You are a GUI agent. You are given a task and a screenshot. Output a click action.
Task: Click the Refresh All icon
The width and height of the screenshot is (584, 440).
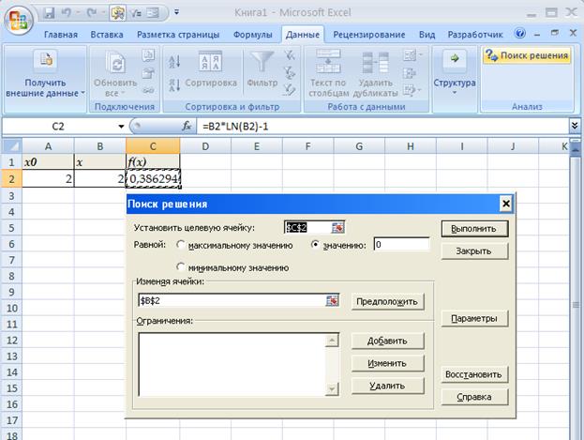point(115,62)
